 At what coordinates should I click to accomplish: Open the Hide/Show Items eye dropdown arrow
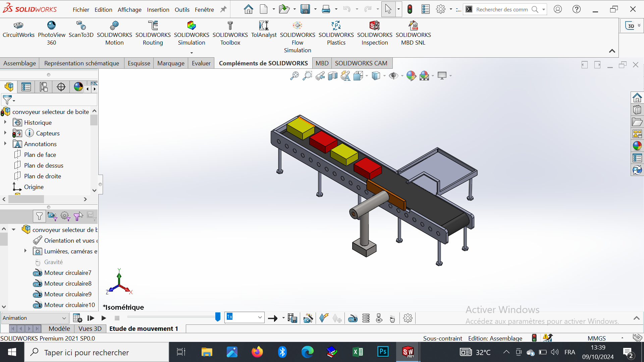[x=402, y=76]
